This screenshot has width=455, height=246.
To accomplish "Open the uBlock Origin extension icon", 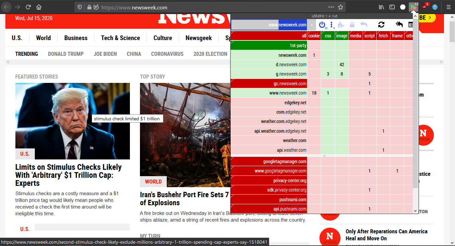I will click(425, 7).
